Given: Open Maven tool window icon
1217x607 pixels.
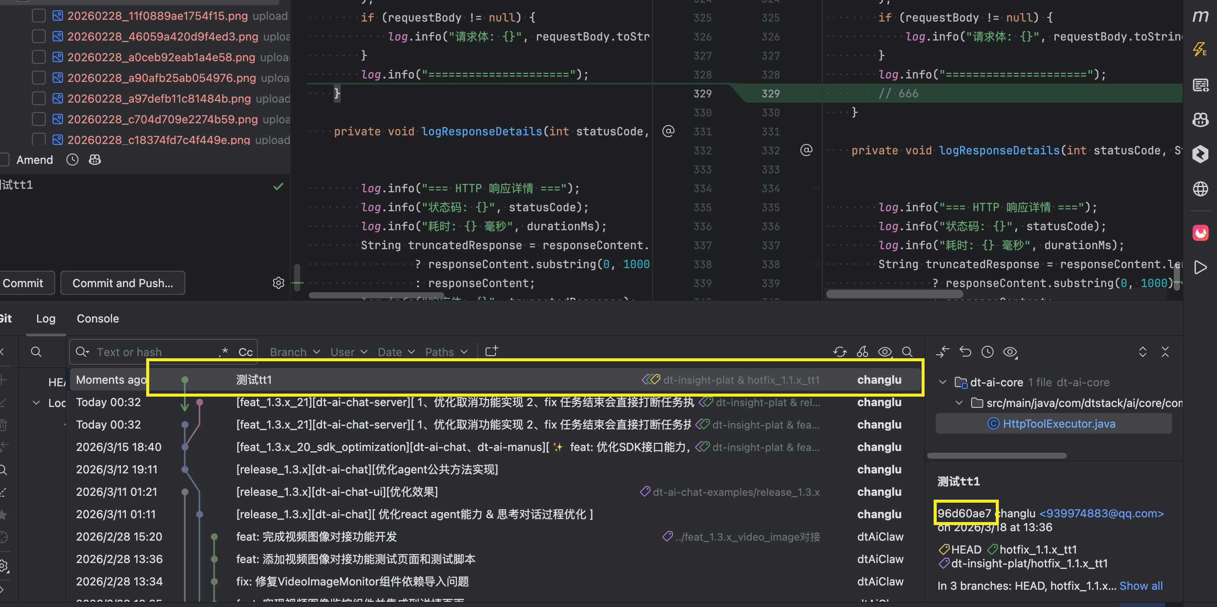Looking at the screenshot, I should point(1201,16).
